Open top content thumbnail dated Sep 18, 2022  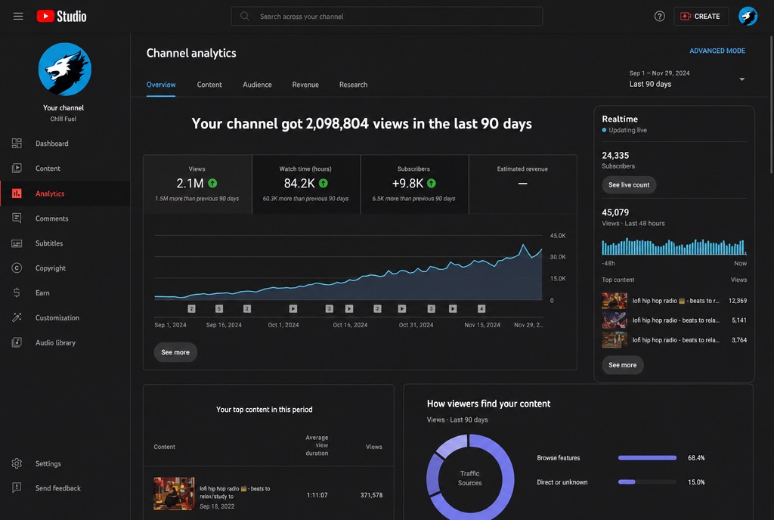pyautogui.click(x=174, y=494)
